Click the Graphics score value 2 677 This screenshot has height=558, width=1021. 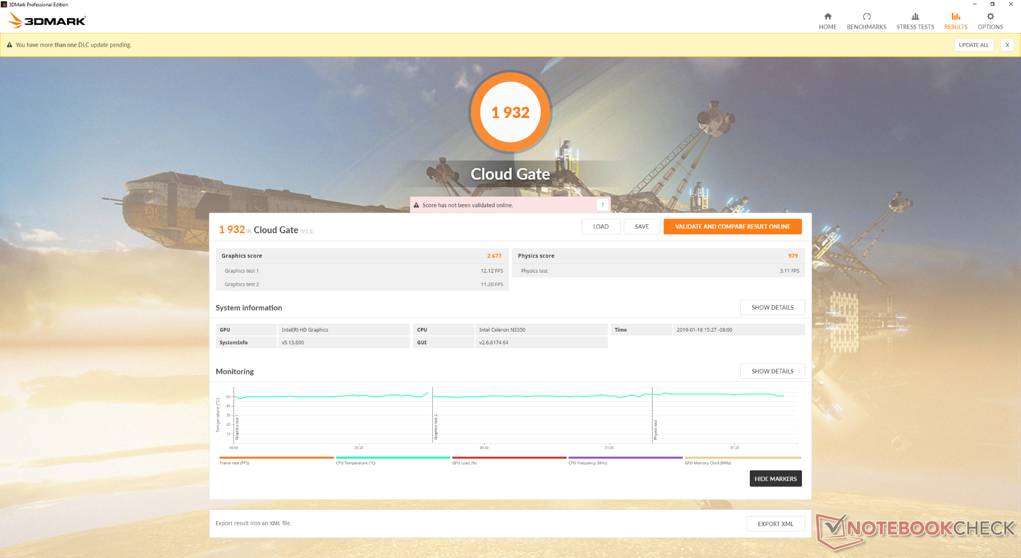click(494, 256)
